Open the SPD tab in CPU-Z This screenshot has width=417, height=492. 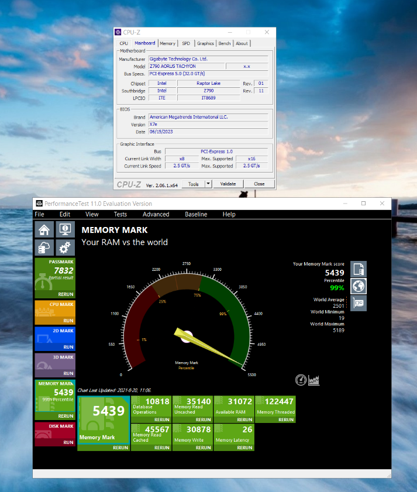click(x=186, y=43)
